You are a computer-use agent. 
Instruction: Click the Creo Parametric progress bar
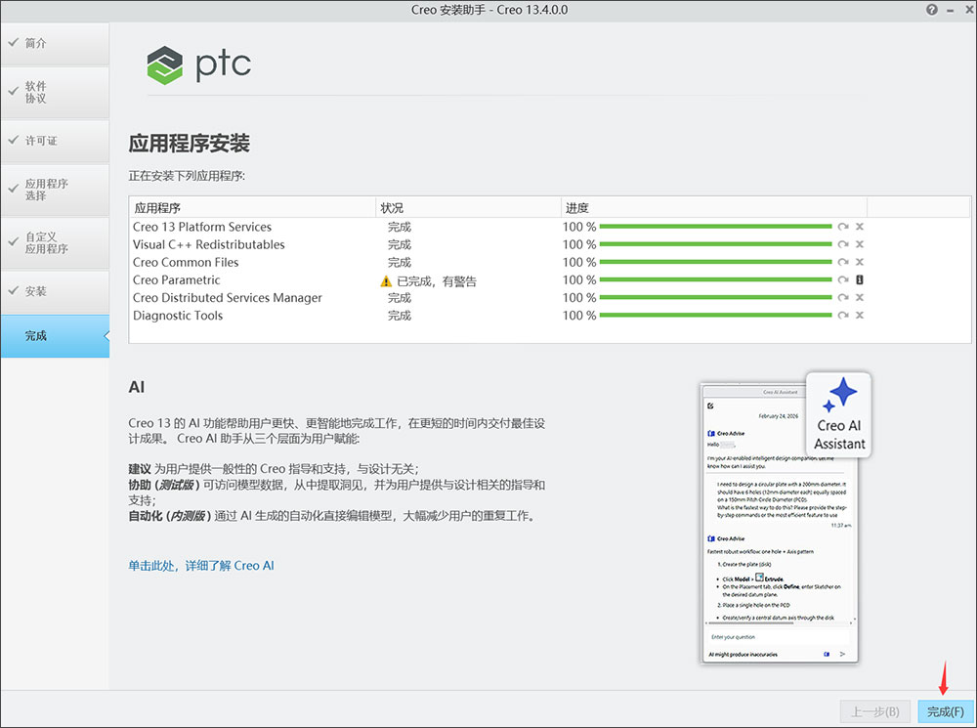pyautogui.click(x=715, y=279)
